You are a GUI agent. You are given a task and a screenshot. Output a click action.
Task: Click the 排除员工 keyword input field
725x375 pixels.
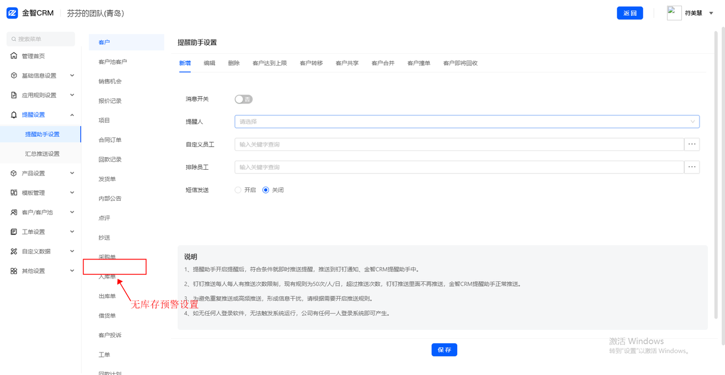(459, 167)
